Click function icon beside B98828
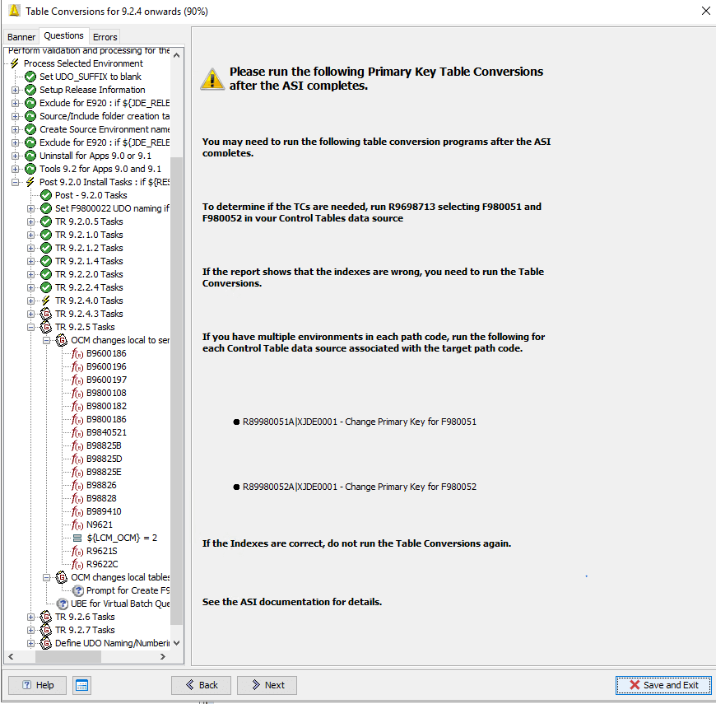Screen dimensions: 716x704 (x=77, y=498)
